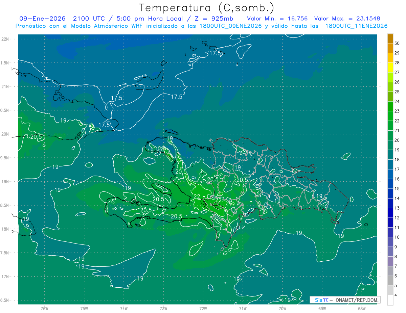The height and width of the screenshot is (313, 406).
Task: Click the 74W longitude axis label
Action: coord(124,309)
